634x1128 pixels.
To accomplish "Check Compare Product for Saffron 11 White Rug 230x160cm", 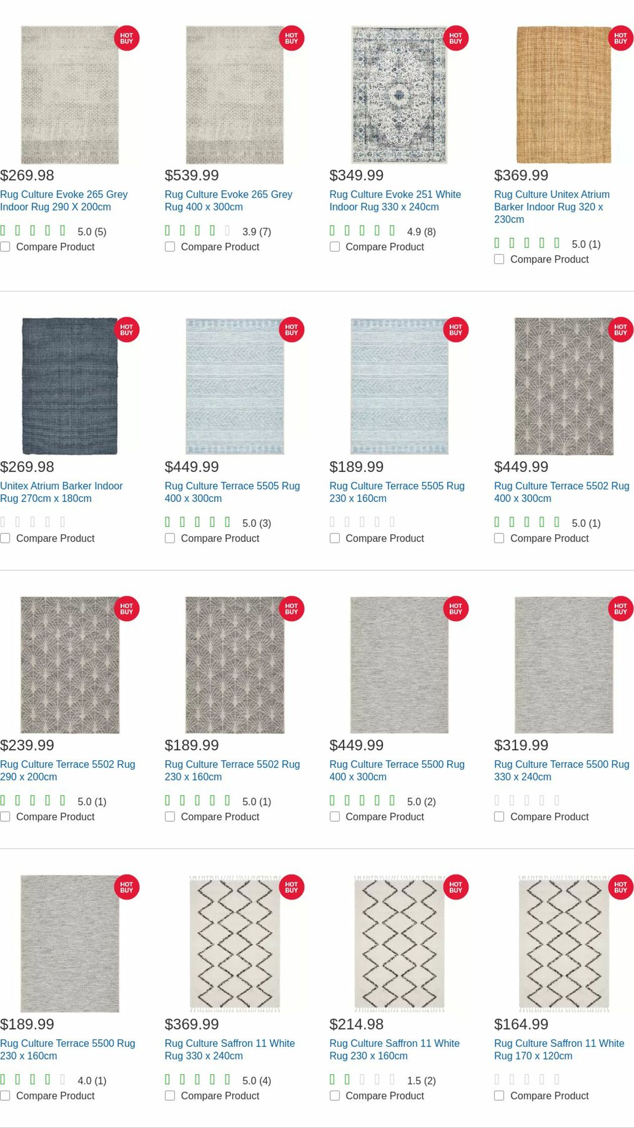I will [334, 1096].
